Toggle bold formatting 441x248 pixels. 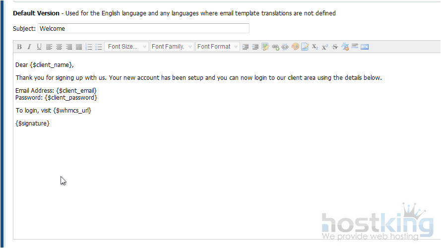click(19, 47)
